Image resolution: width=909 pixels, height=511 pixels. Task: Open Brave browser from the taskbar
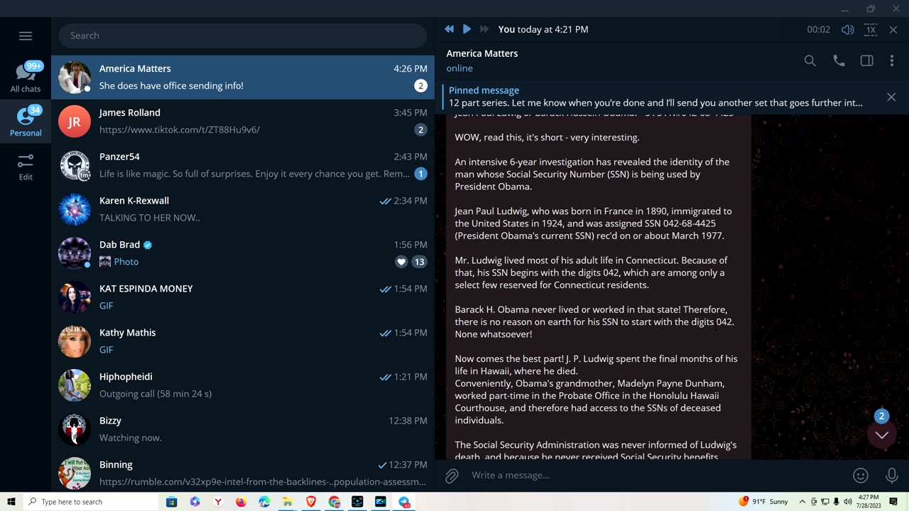tap(311, 502)
